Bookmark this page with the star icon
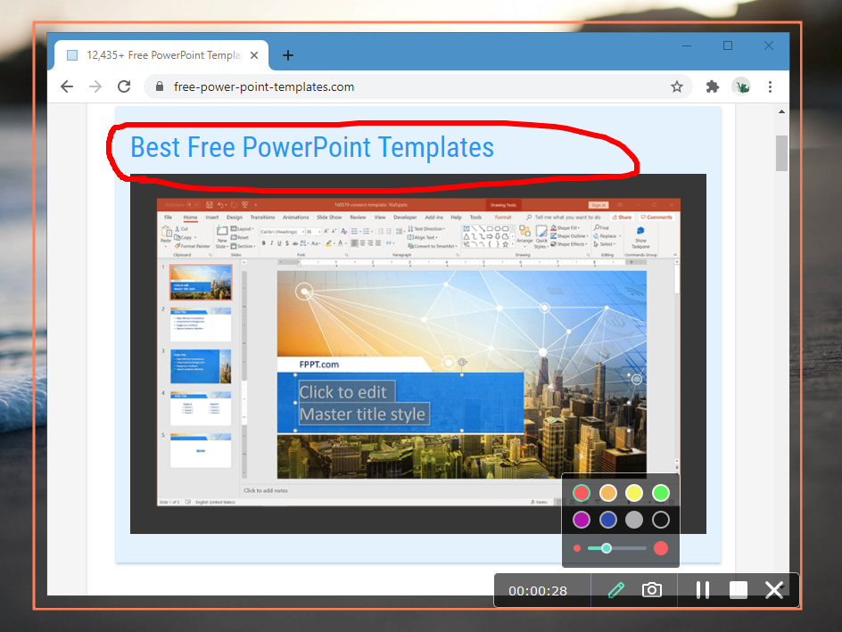 [677, 86]
